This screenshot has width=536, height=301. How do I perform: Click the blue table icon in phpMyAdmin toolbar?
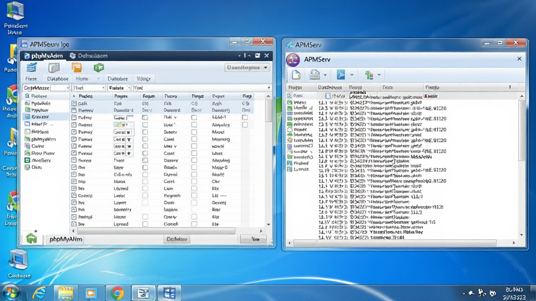click(31, 67)
